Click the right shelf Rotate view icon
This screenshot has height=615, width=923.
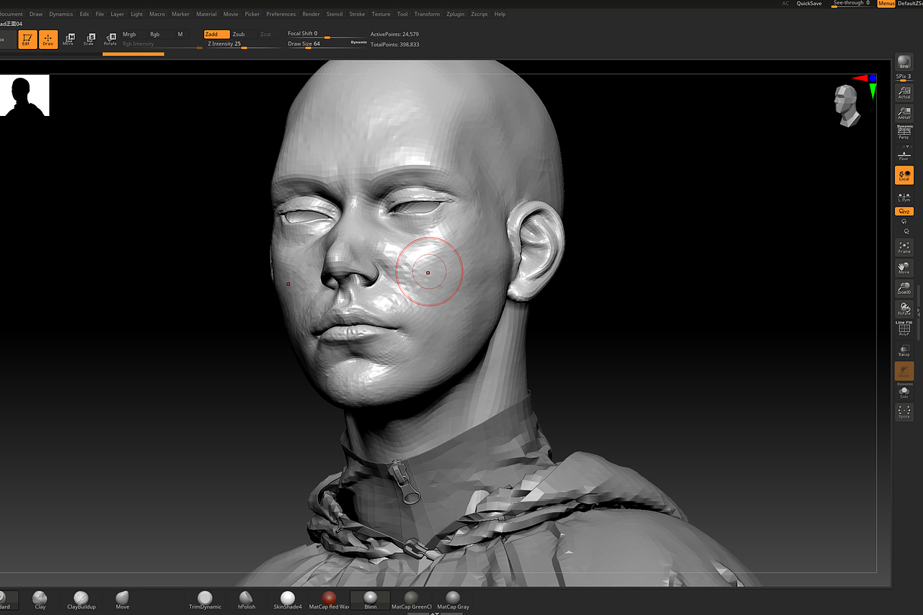point(904,309)
